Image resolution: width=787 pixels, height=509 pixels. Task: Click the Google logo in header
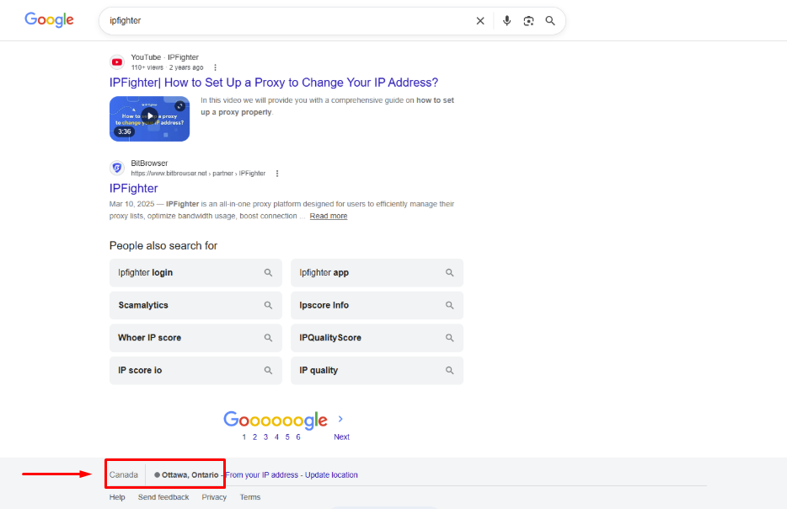pyautogui.click(x=49, y=19)
